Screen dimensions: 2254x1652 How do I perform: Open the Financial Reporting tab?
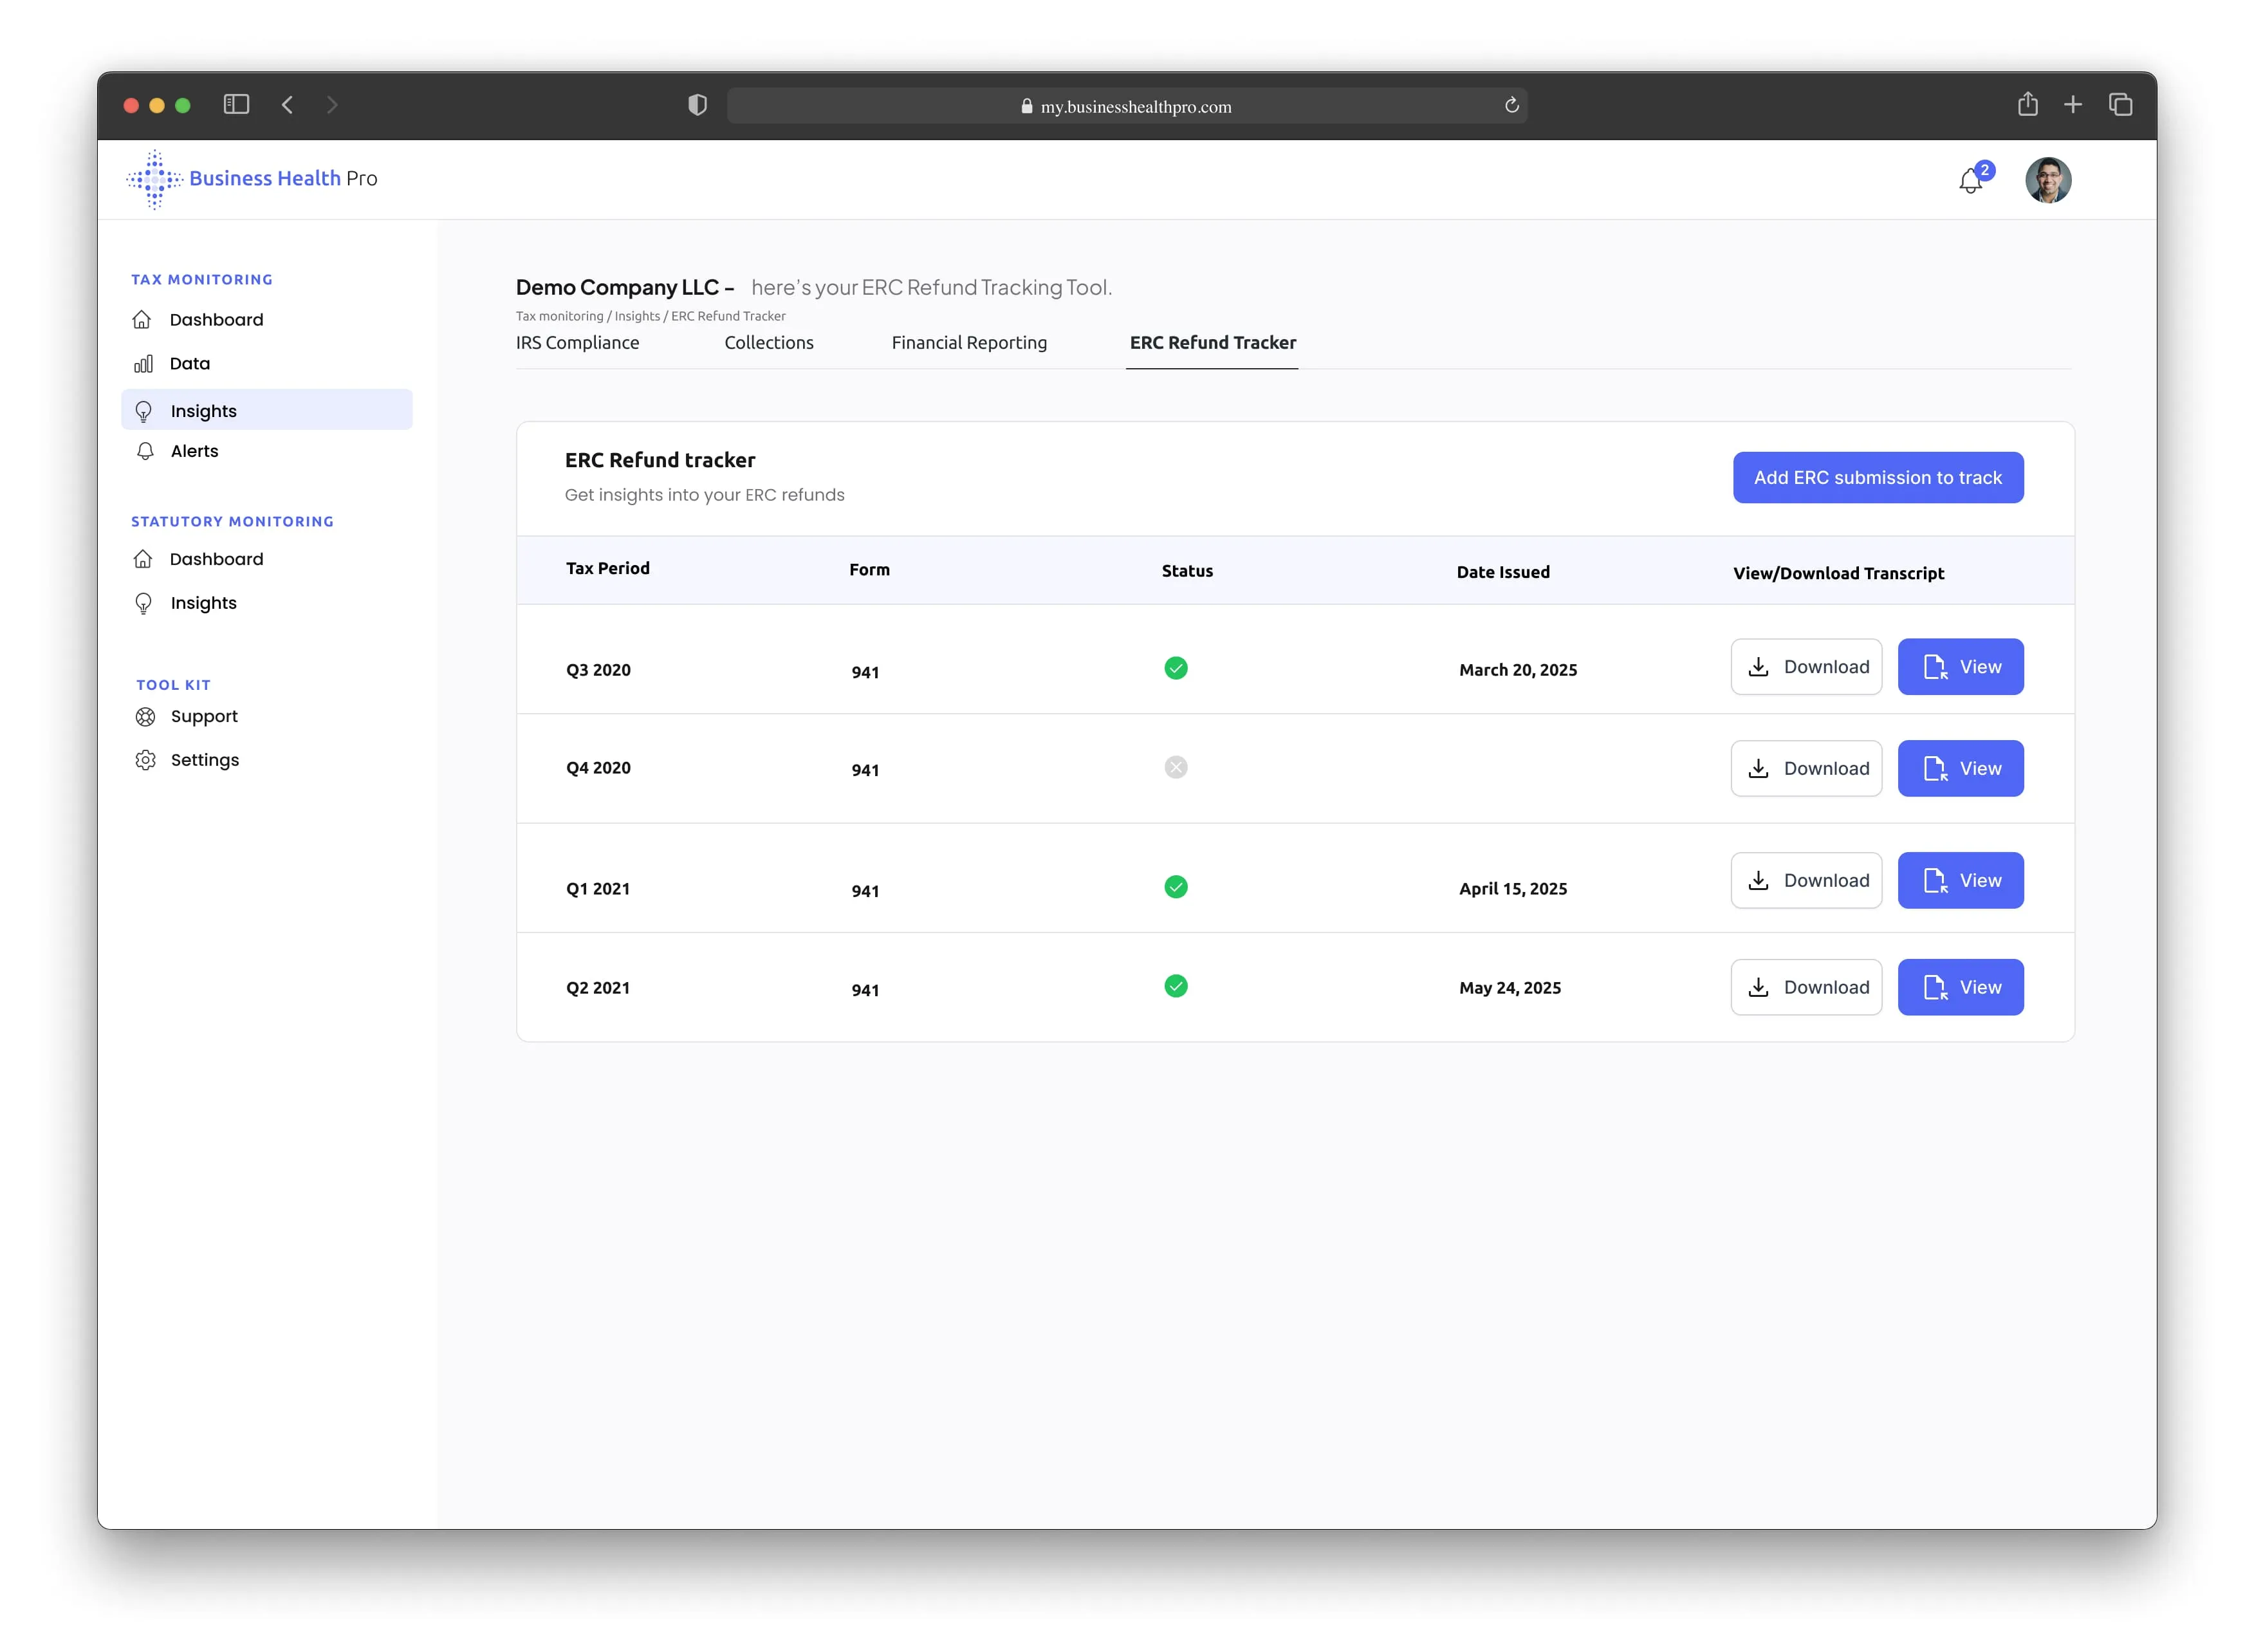(x=968, y=343)
